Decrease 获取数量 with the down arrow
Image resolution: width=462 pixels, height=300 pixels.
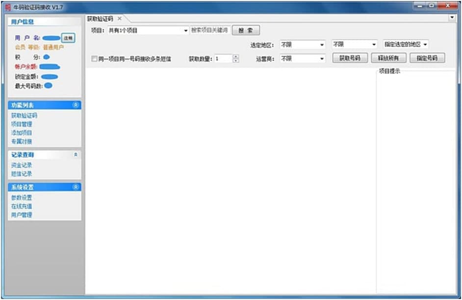[236, 61]
